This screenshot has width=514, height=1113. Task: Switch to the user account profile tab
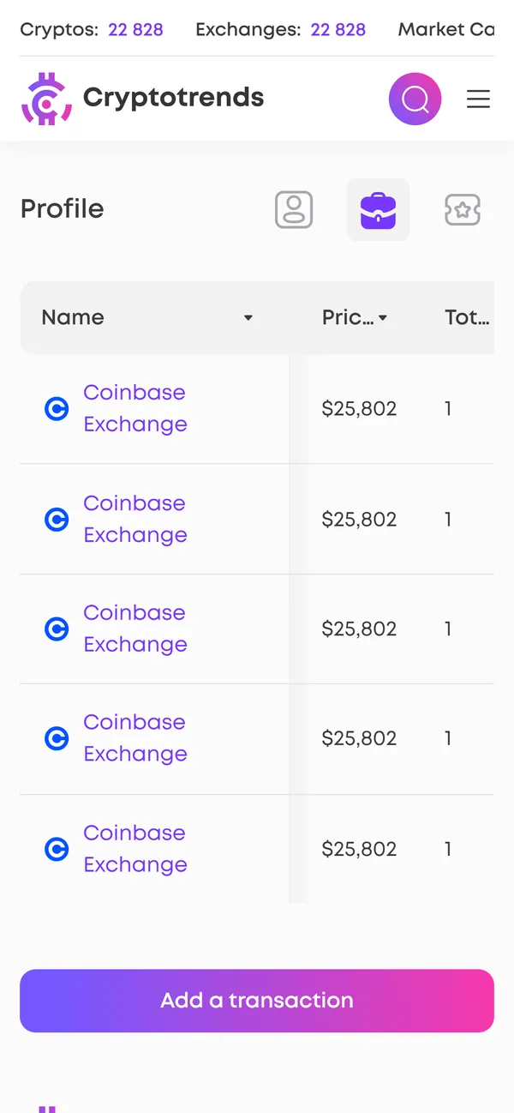pyautogui.click(x=294, y=209)
